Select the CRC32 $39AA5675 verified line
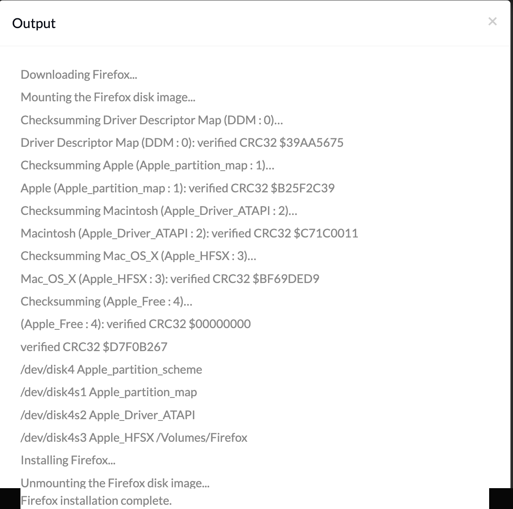This screenshot has height=509, width=513. 182,143
